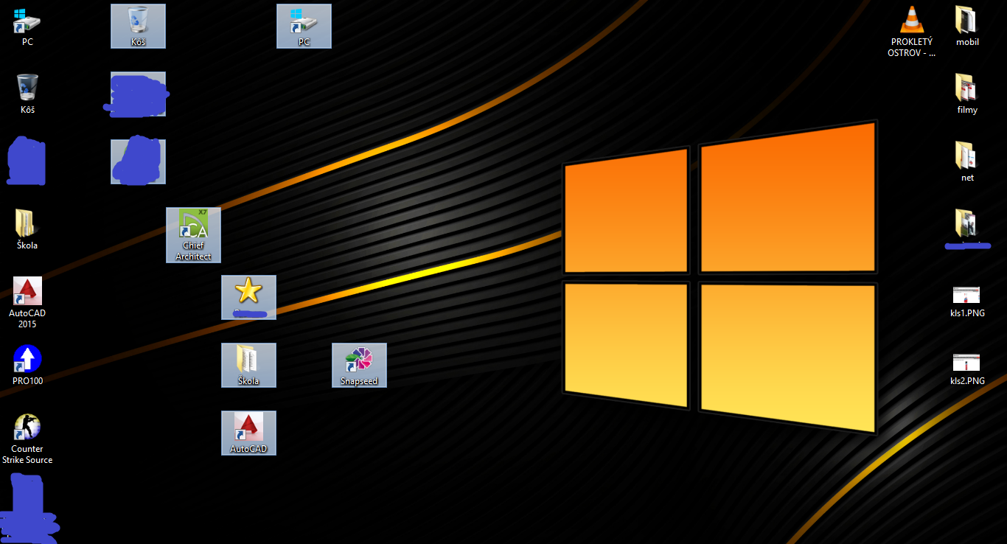Click the mobil folder
Image resolution: width=1007 pixels, height=544 pixels.
[x=967, y=27]
